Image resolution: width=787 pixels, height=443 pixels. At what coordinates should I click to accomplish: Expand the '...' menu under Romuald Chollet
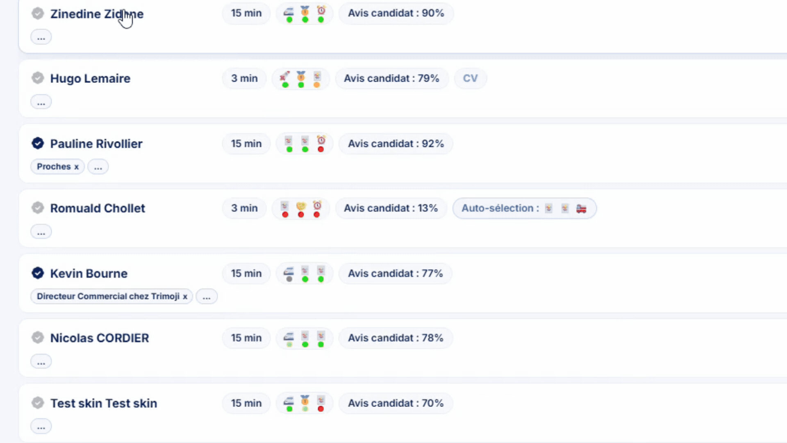(41, 232)
